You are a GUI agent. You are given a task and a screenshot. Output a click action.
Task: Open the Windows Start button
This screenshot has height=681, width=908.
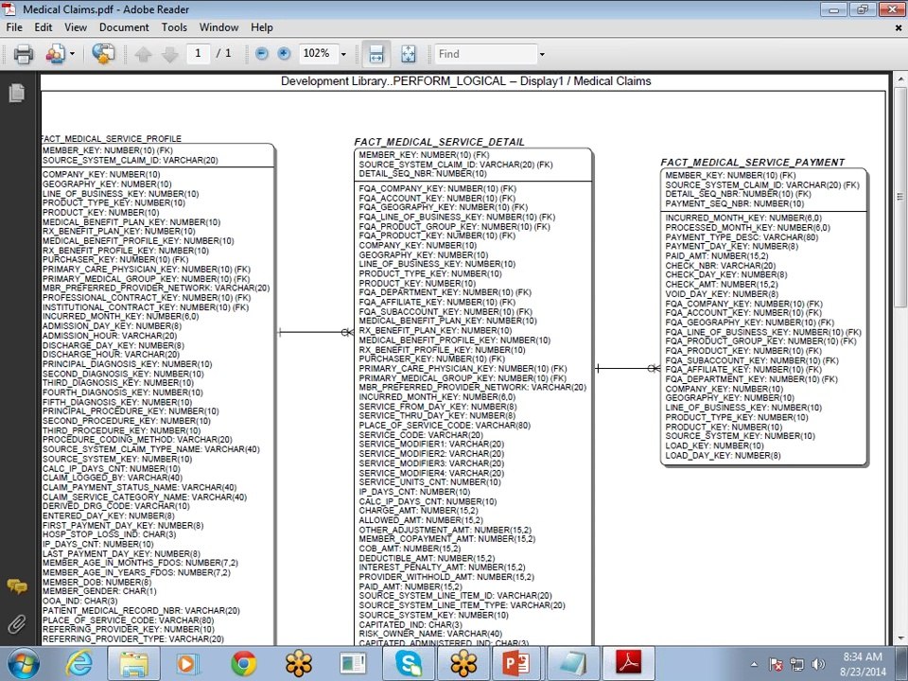pyautogui.click(x=23, y=663)
